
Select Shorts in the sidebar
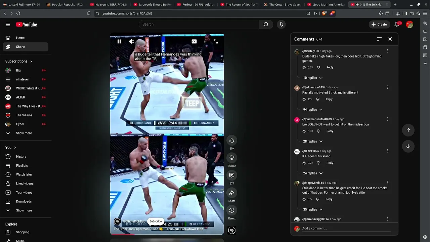[26, 47]
